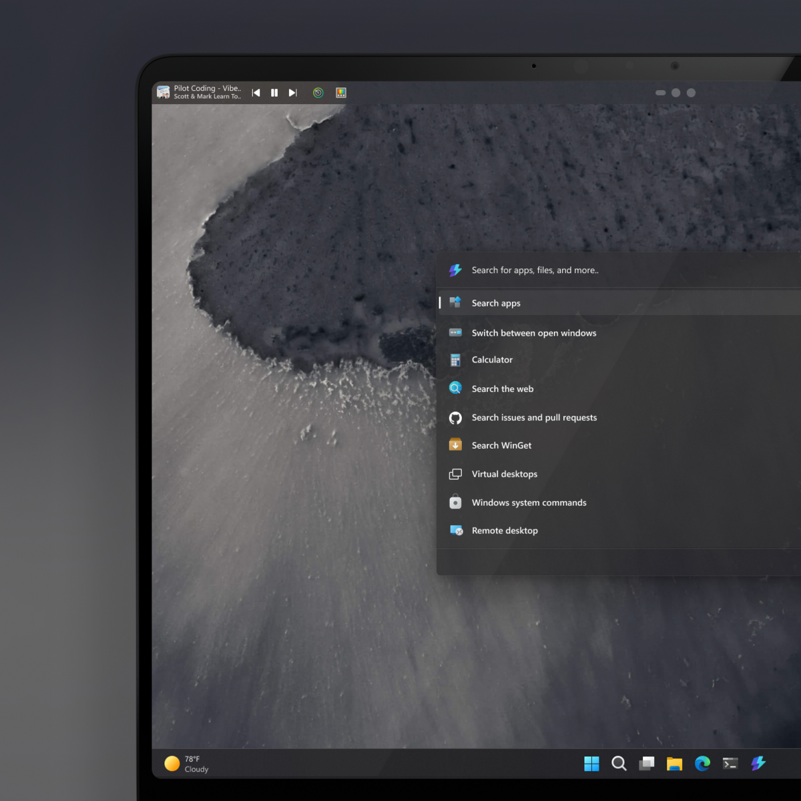Open "Remote desktop" from the palette
The height and width of the screenshot is (801, 801).
[505, 530]
